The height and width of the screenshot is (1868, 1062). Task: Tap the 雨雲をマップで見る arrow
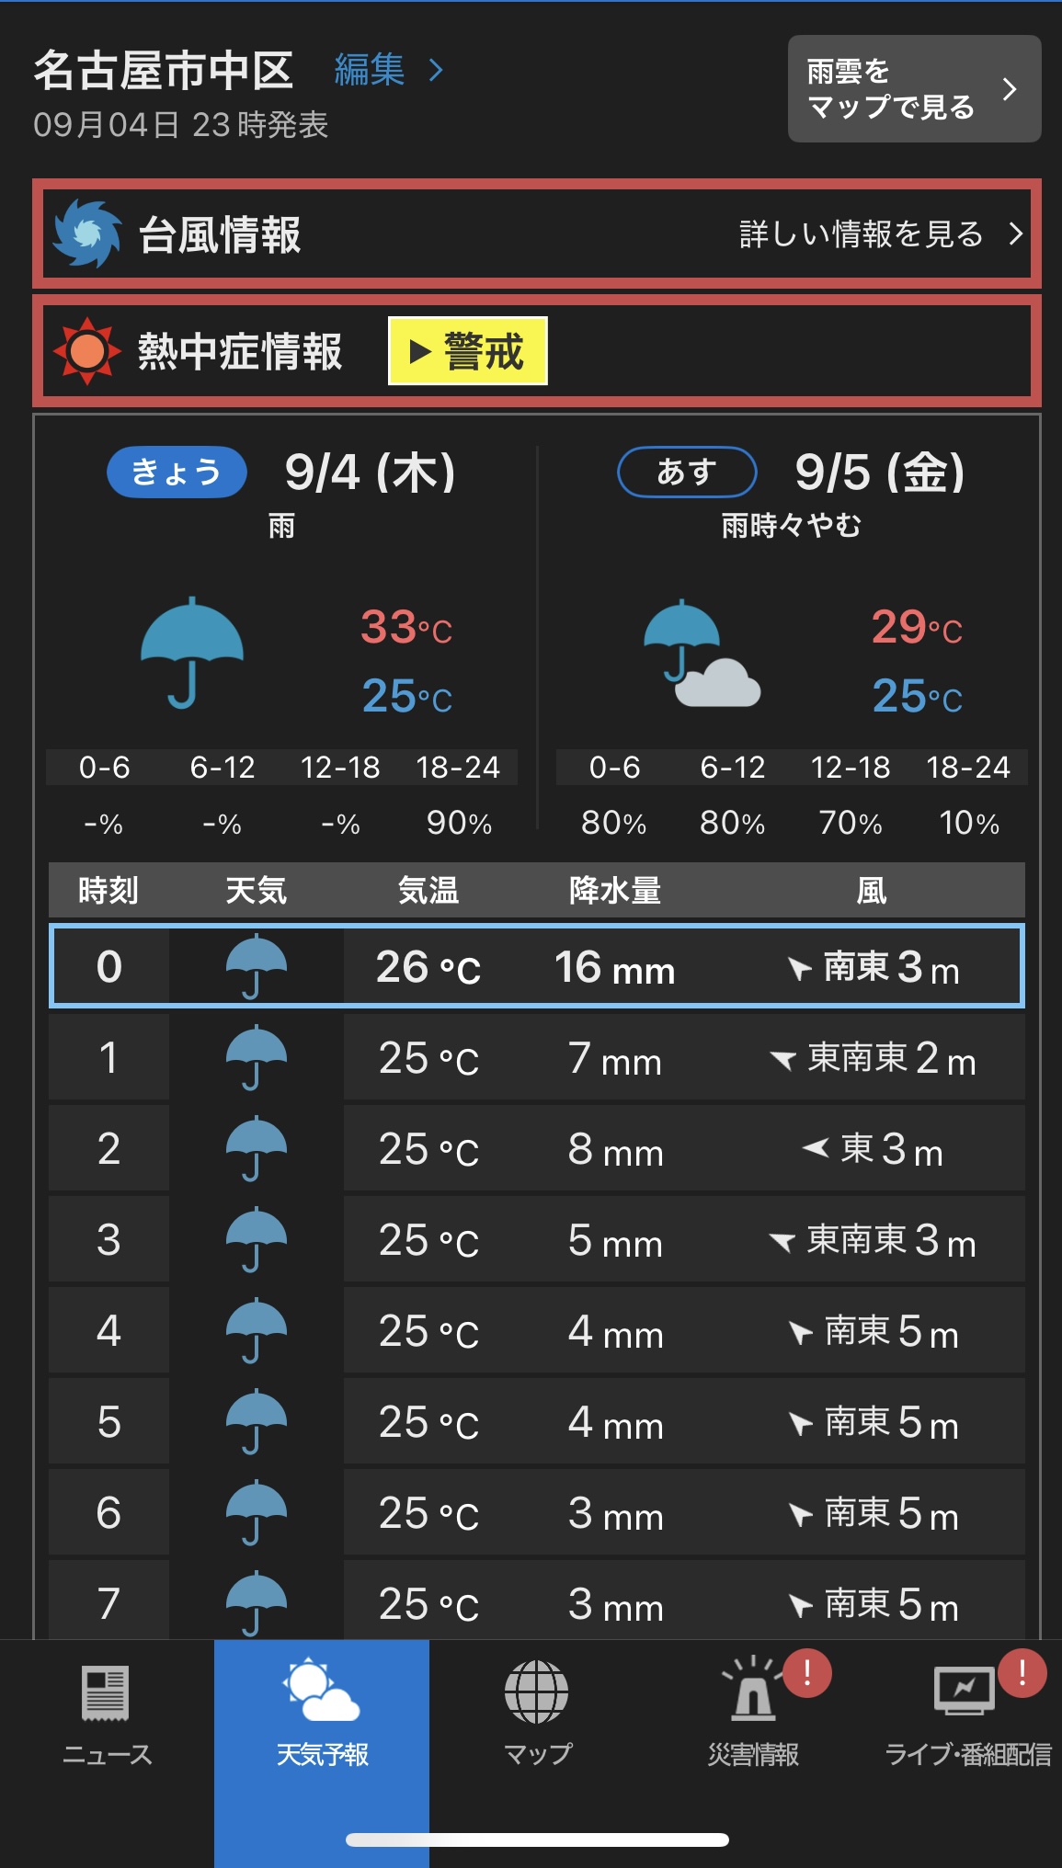click(1010, 89)
